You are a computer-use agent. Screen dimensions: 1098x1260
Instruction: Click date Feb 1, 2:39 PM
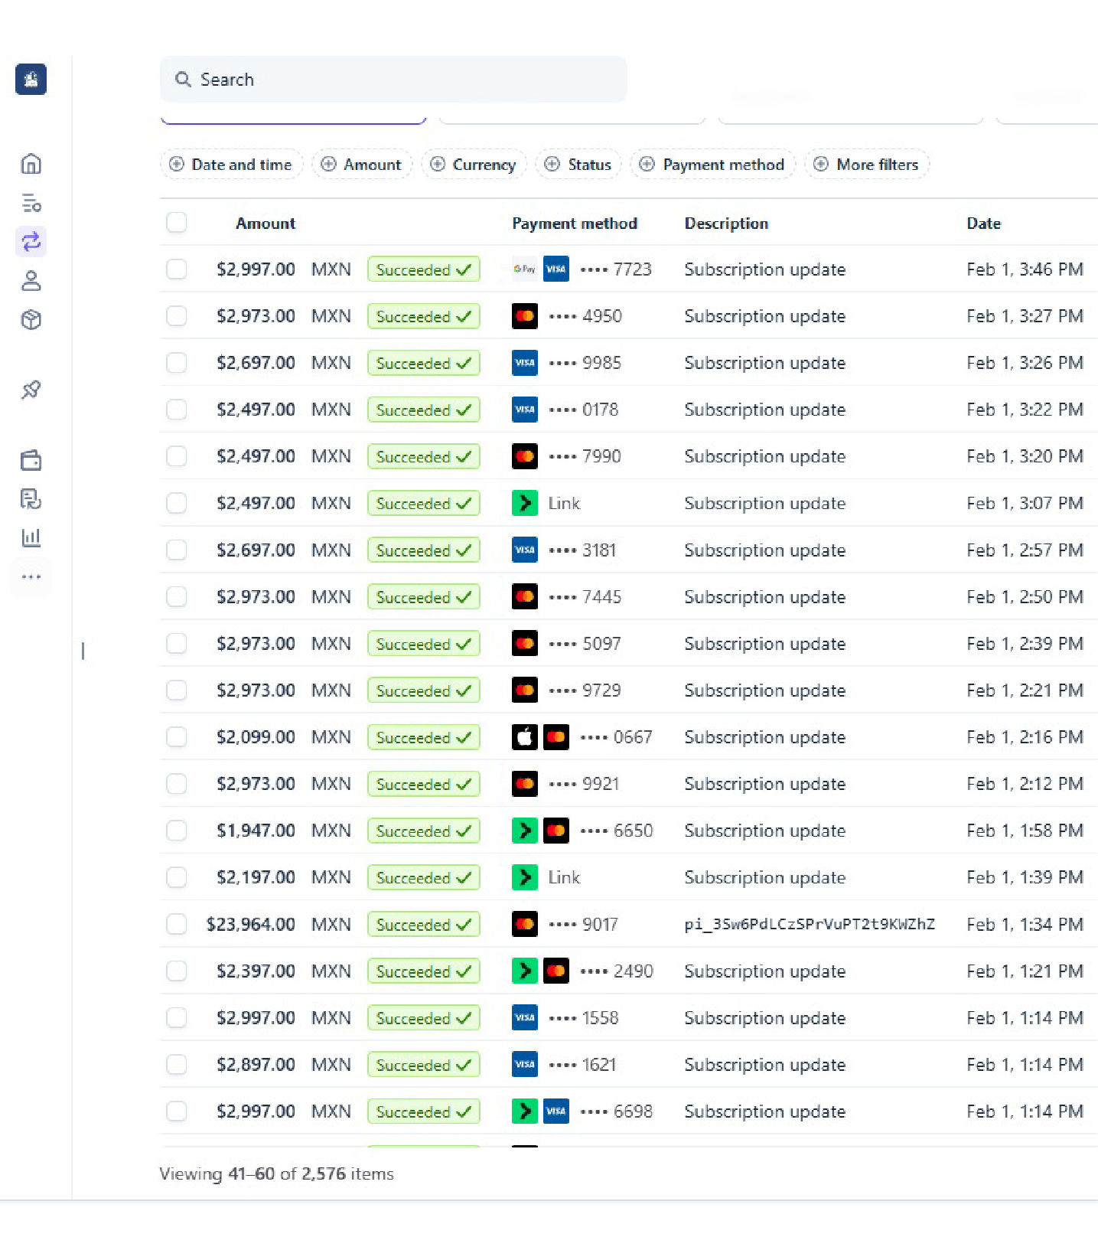pos(1025,643)
